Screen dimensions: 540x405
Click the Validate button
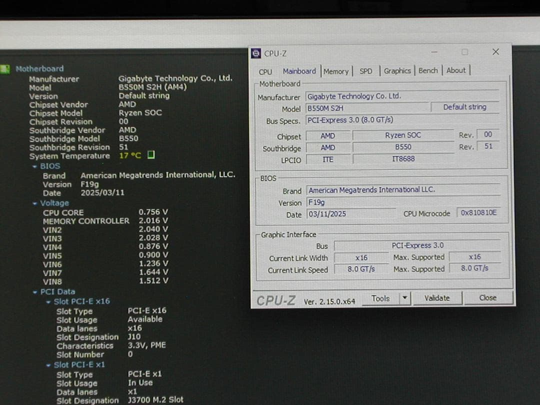(x=437, y=298)
